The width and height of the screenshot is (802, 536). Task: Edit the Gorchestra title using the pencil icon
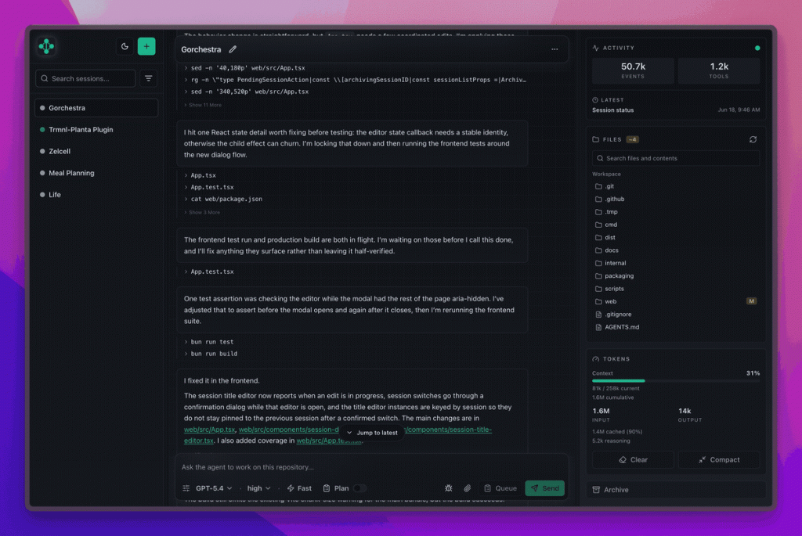[233, 49]
